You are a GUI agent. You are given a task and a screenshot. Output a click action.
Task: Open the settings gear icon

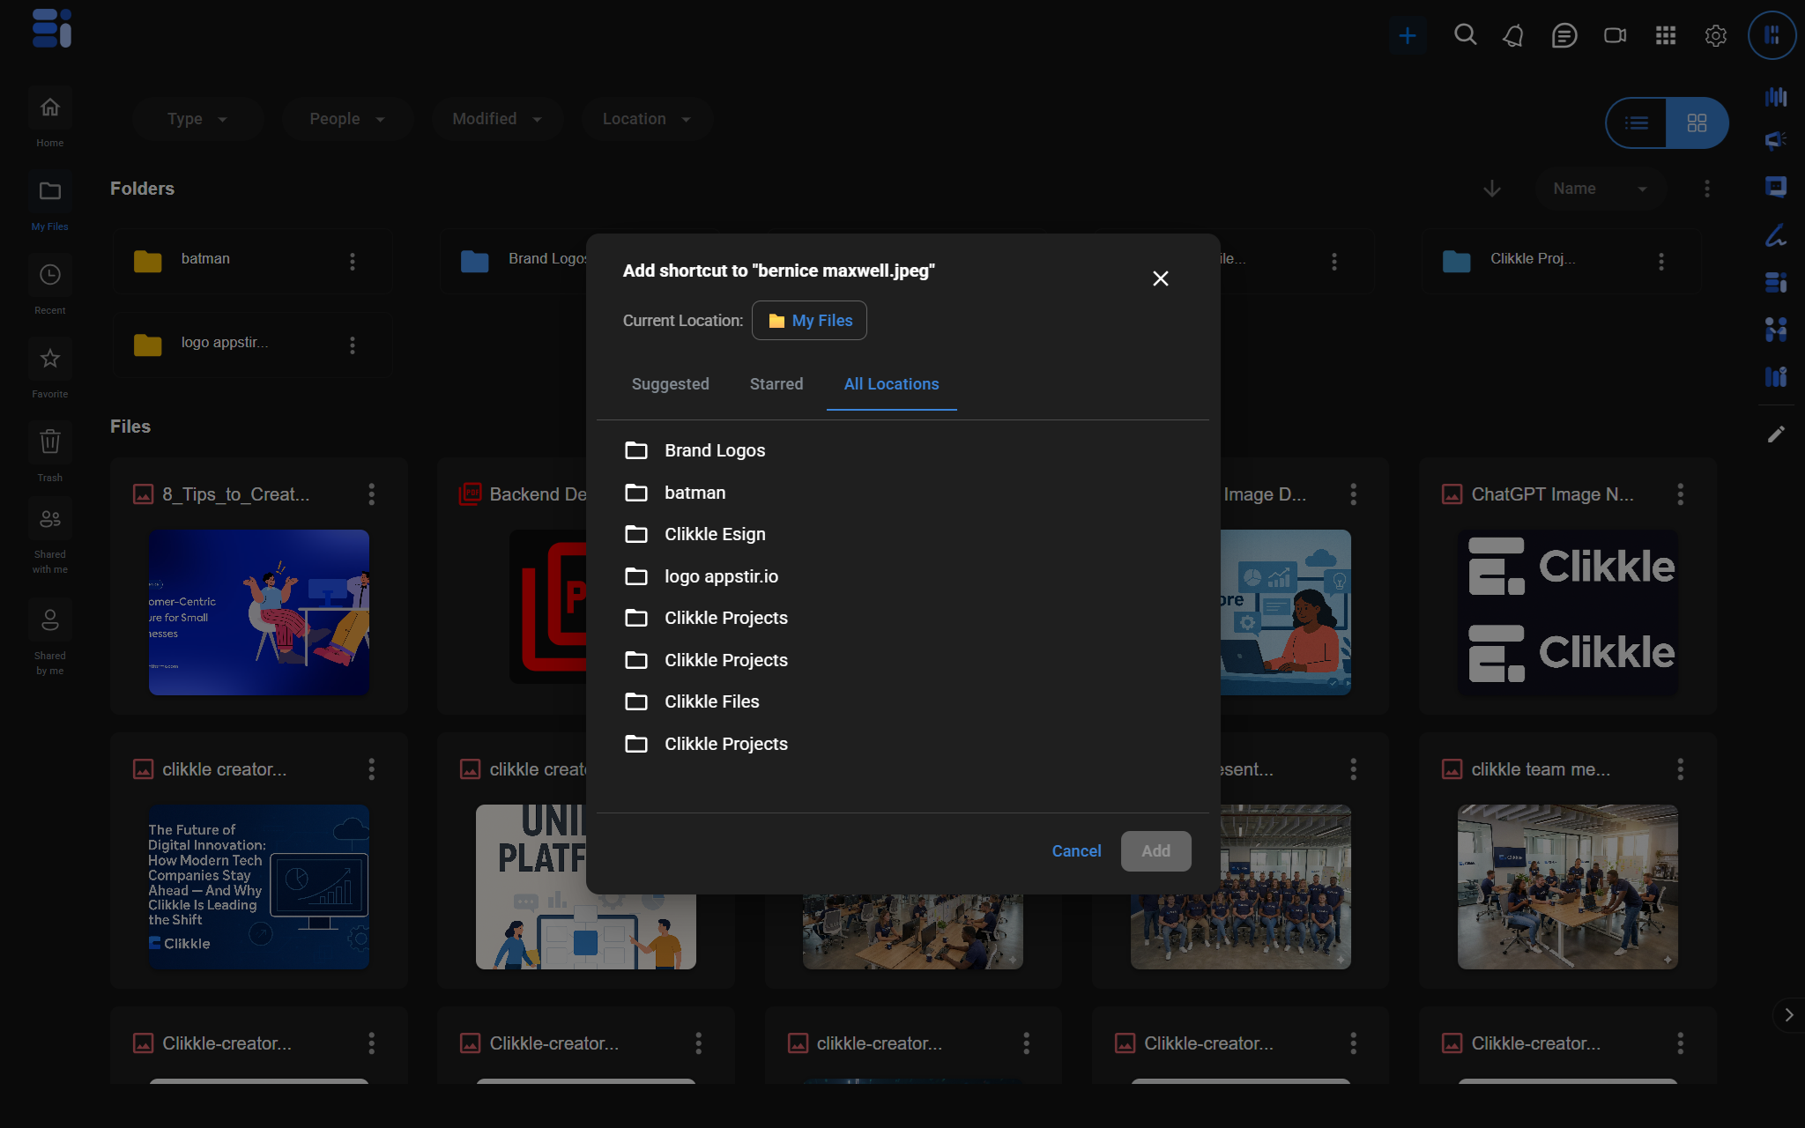coord(1715,35)
